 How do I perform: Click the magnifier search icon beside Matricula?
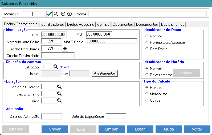click(56, 14)
